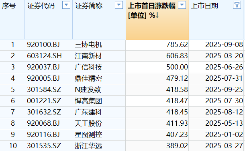Viewport: 245px width, 151px height.
Task: Select code 920005.BJ
Action: coord(43,78)
